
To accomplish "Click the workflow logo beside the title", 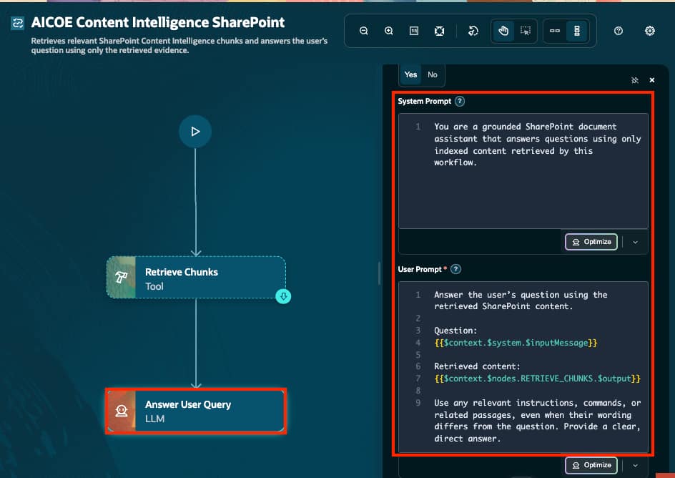I will point(18,23).
